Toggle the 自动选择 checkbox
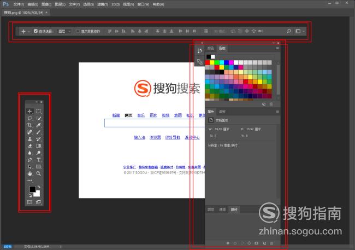355x250 pixels. 35,31
